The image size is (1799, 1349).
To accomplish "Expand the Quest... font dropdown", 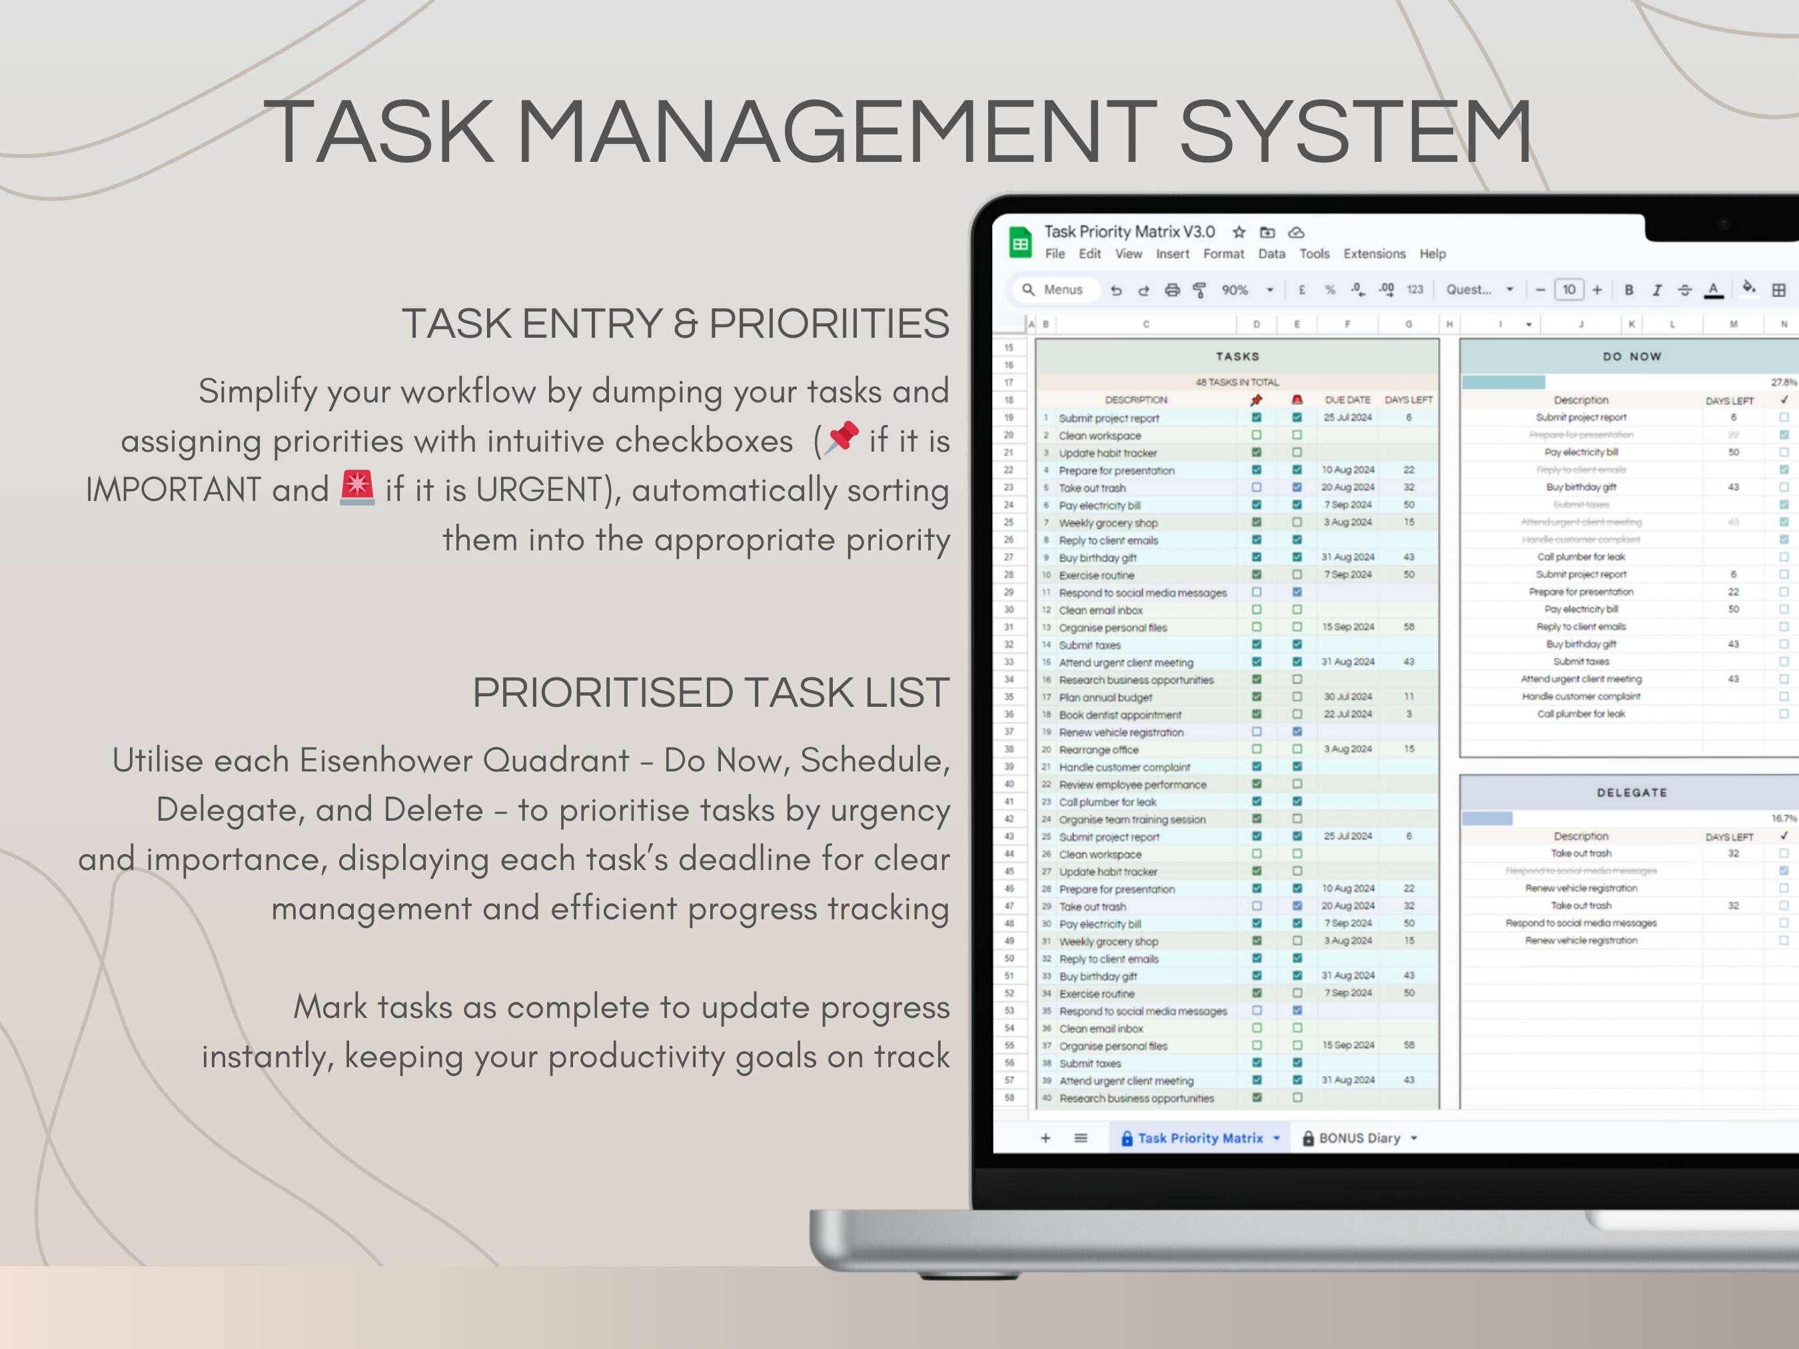I will [1479, 290].
